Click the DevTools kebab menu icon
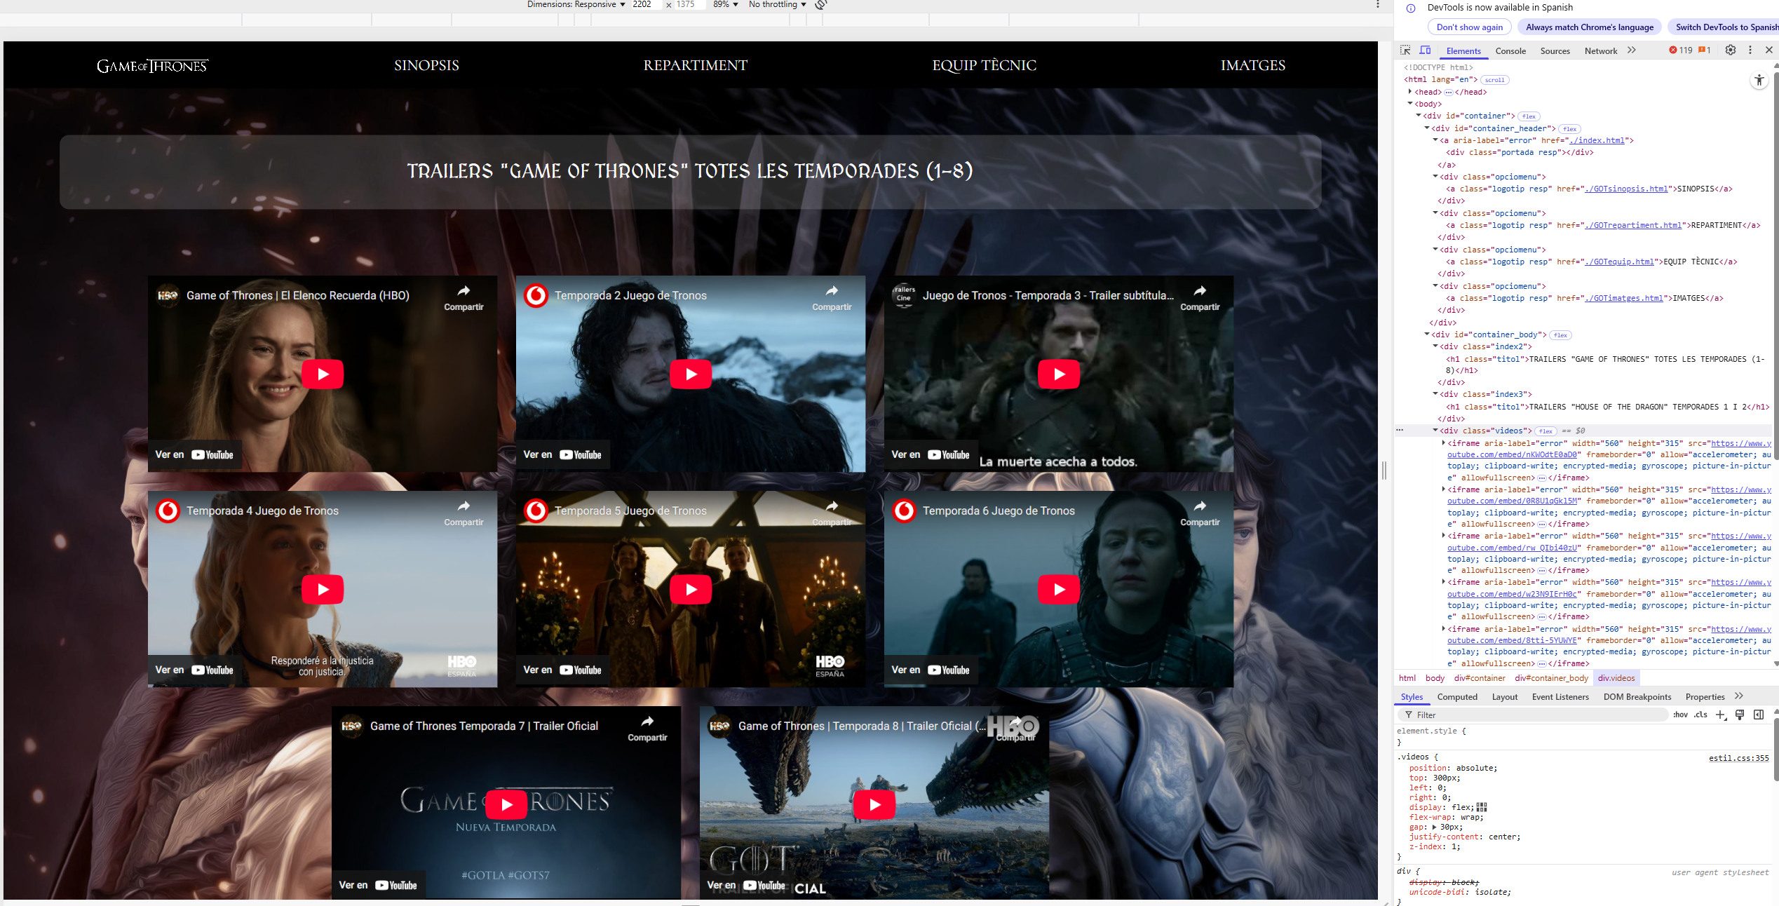The height and width of the screenshot is (906, 1779). (1750, 50)
